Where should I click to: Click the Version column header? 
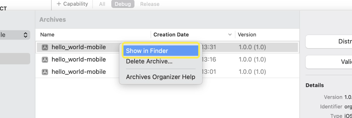(247, 35)
